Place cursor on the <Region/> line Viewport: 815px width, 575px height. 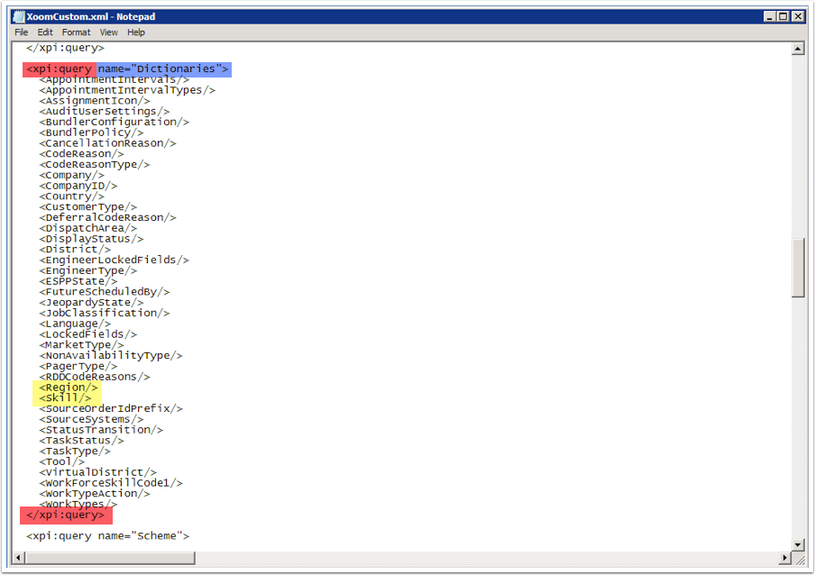pos(68,388)
